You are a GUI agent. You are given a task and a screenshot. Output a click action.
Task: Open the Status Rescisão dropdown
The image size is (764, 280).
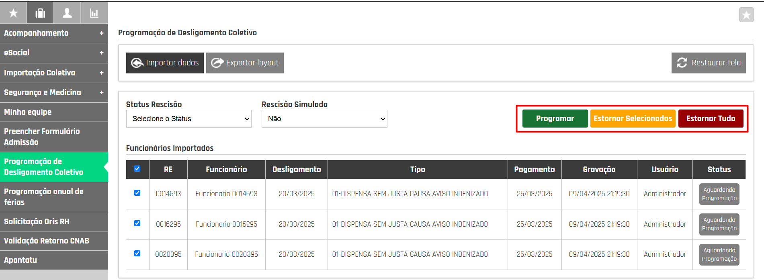pos(189,119)
